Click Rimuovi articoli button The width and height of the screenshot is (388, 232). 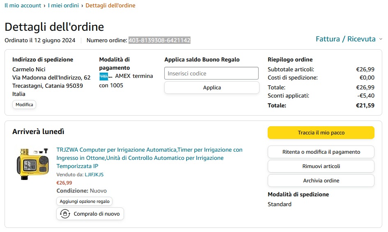pyautogui.click(x=321, y=166)
